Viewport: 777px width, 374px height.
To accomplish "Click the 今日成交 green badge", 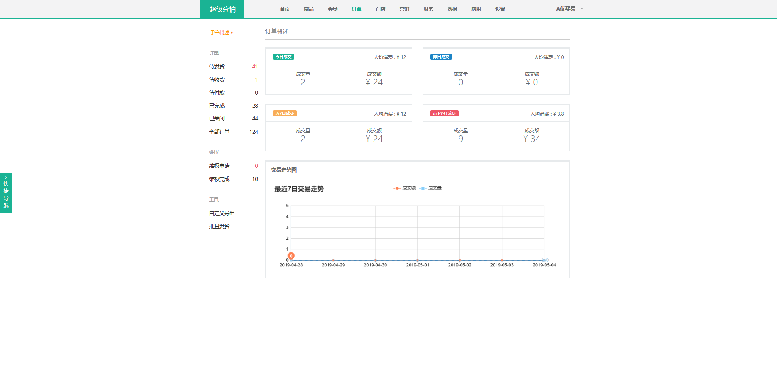I will 283,57.
